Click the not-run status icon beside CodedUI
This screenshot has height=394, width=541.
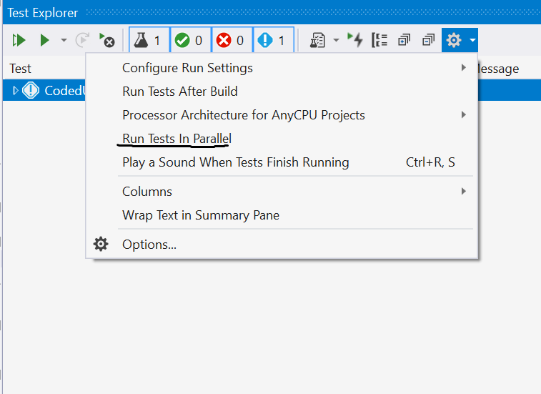pyautogui.click(x=31, y=91)
